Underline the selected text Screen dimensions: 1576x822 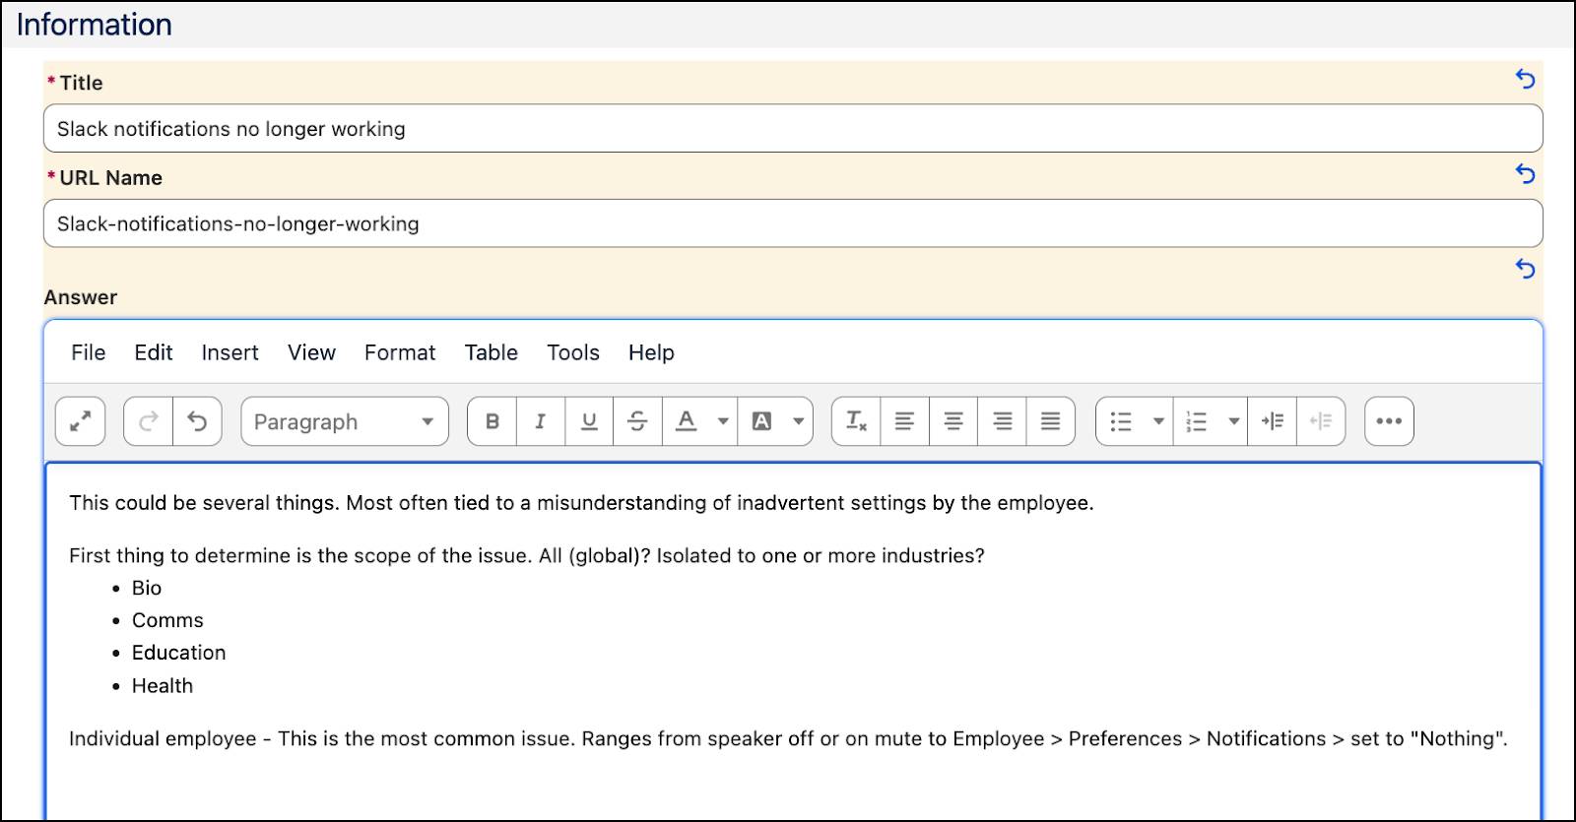click(589, 421)
